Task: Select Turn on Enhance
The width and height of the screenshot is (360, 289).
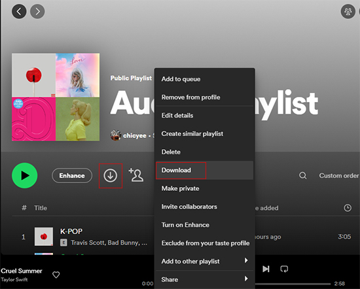Action: (205, 225)
